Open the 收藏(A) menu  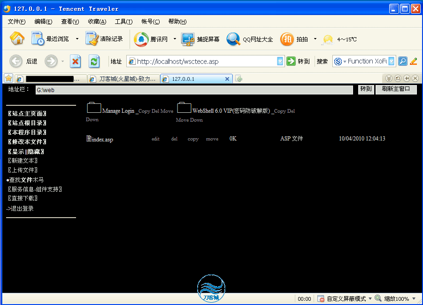97,22
